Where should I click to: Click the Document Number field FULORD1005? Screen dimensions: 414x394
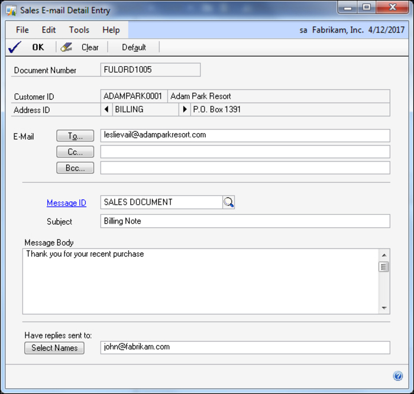coord(150,70)
